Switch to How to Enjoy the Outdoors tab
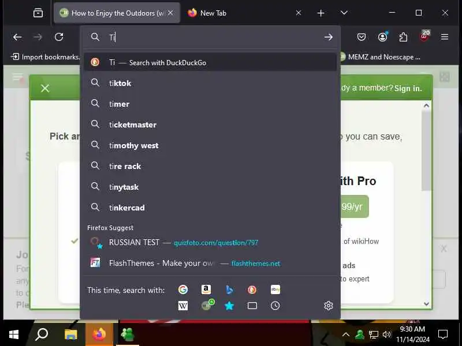 click(117, 13)
